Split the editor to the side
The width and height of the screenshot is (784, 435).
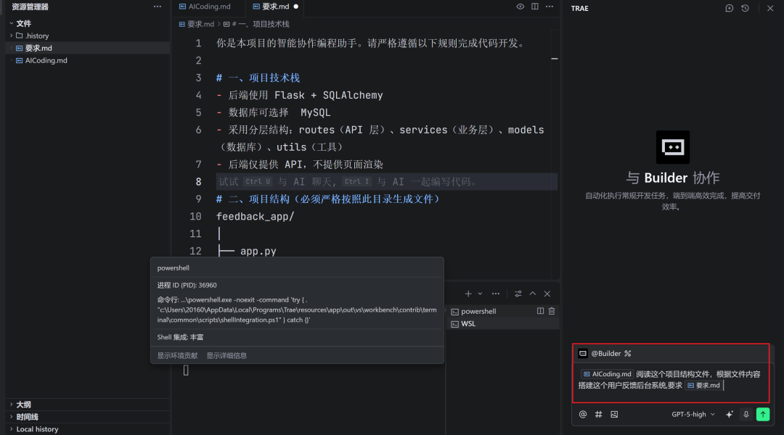535,7
